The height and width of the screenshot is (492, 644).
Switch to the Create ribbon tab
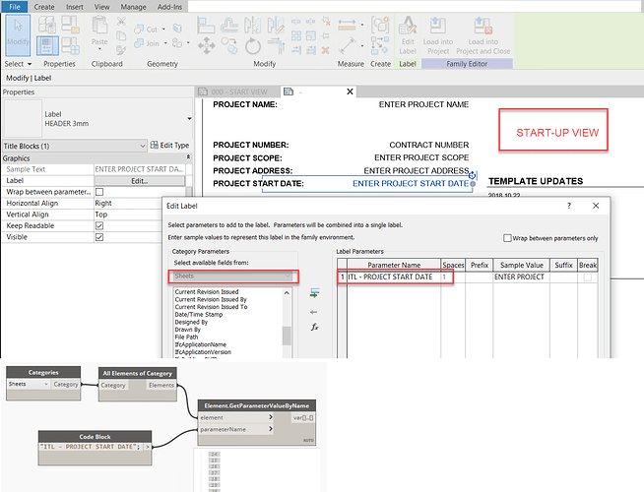point(44,7)
